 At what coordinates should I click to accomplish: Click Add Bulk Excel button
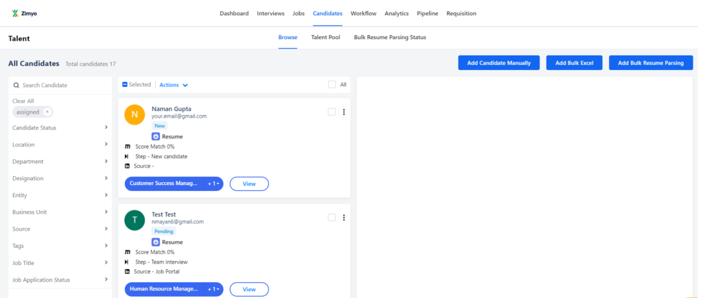pyautogui.click(x=575, y=63)
